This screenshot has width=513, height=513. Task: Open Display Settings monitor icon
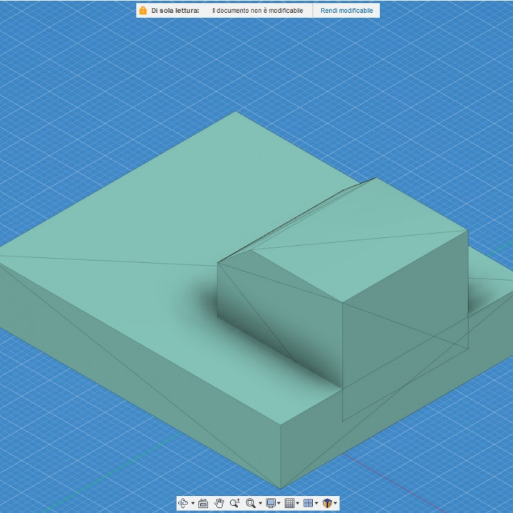point(271,503)
